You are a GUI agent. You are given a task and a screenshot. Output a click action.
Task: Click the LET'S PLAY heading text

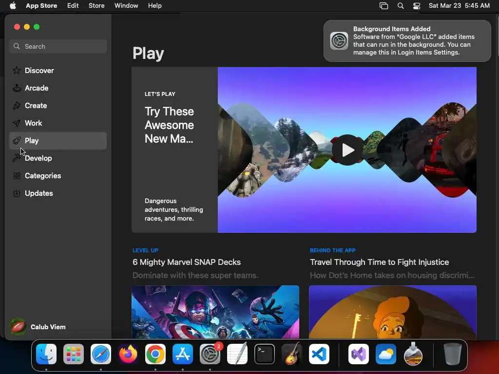tap(160, 94)
